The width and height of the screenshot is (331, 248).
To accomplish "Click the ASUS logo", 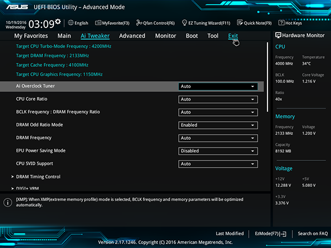I will (17, 7).
